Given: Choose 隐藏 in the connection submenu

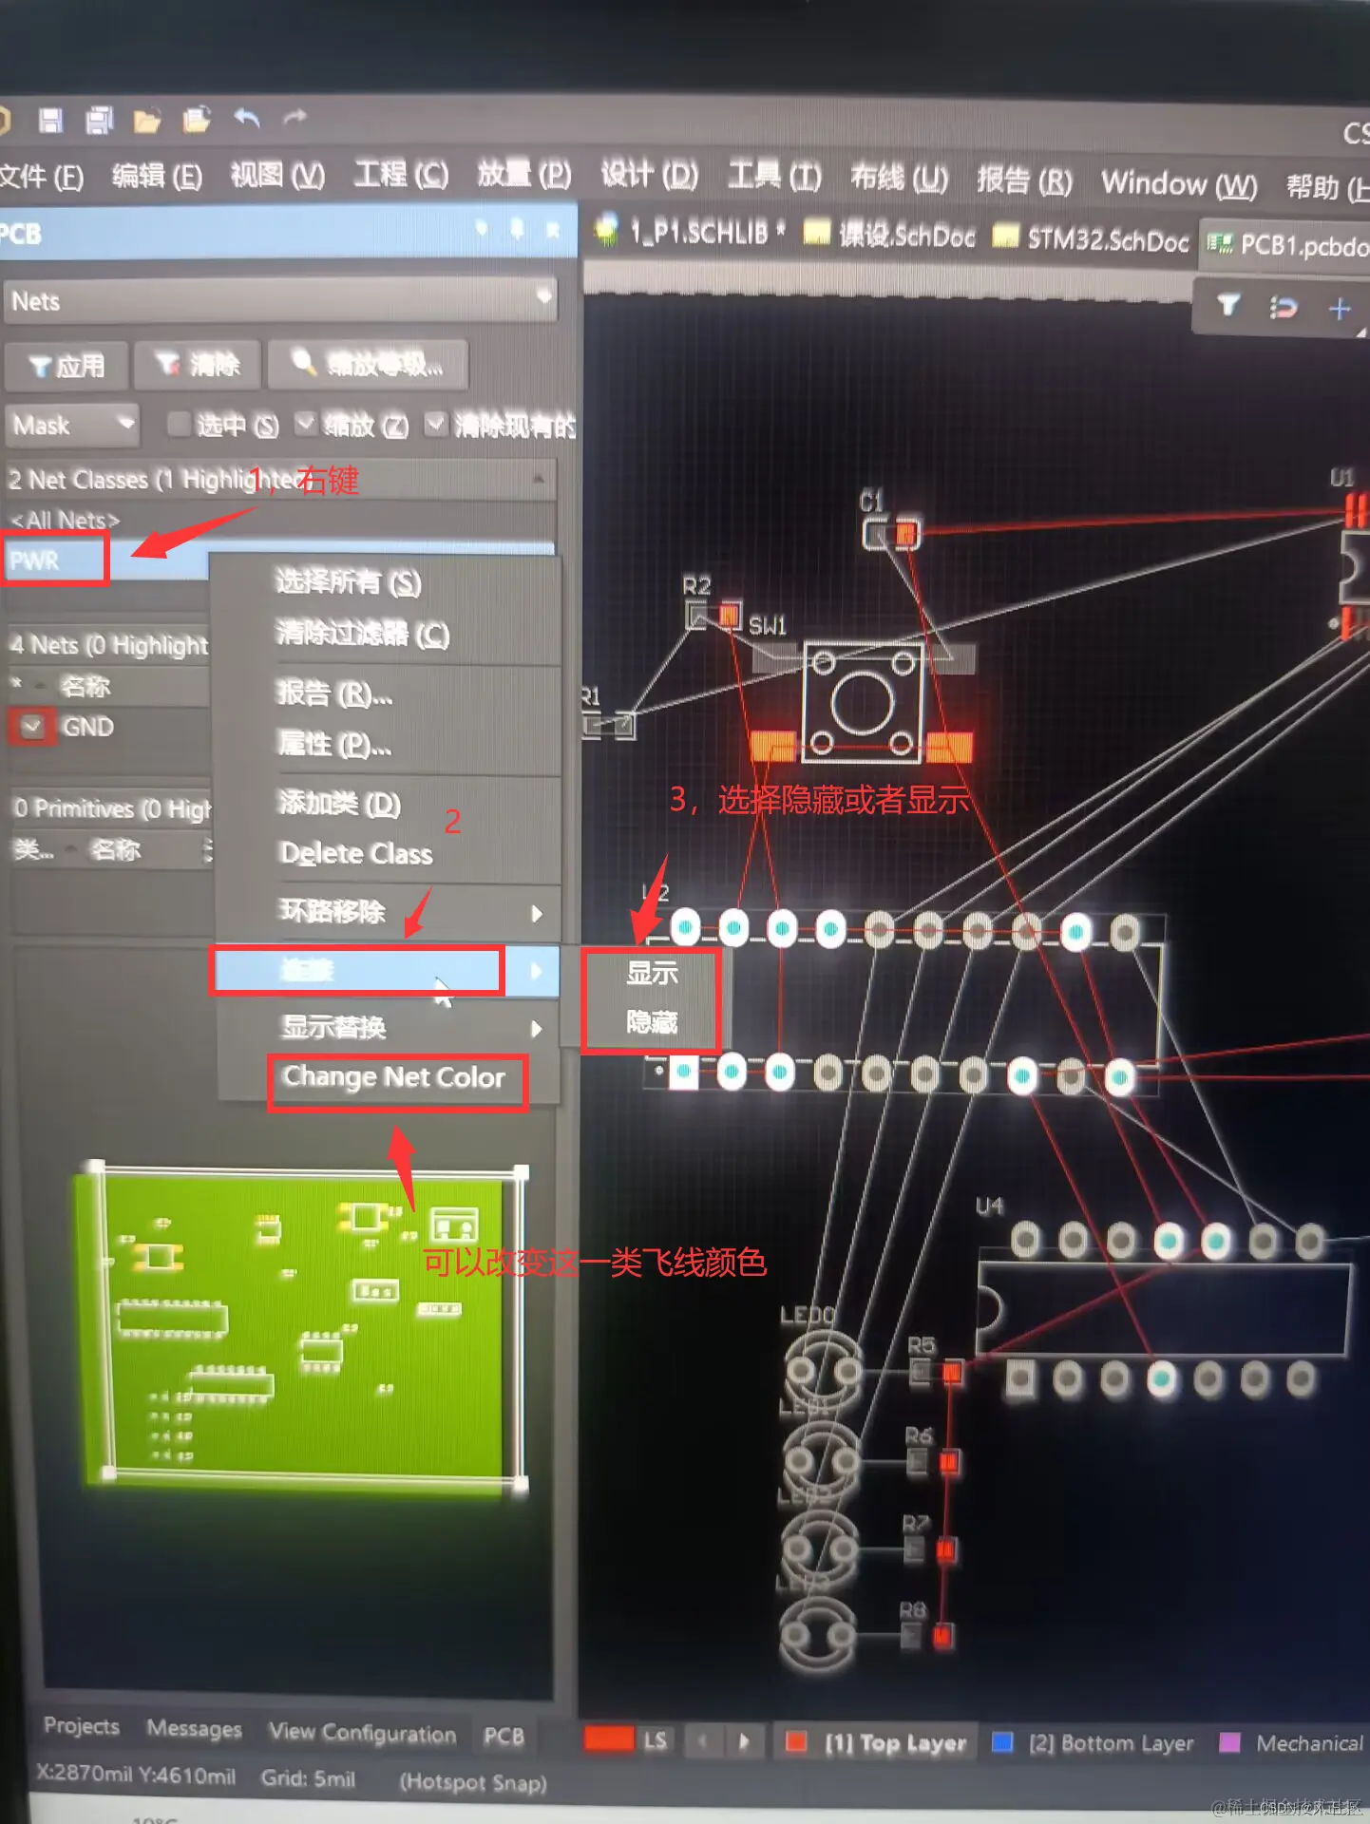Looking at the screenshot, I should pyautogui.click(x=653, y=1022).
